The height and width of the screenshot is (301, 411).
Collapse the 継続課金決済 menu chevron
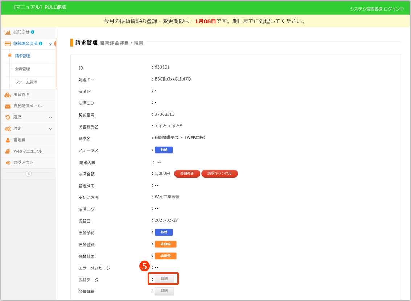(50, 44)
